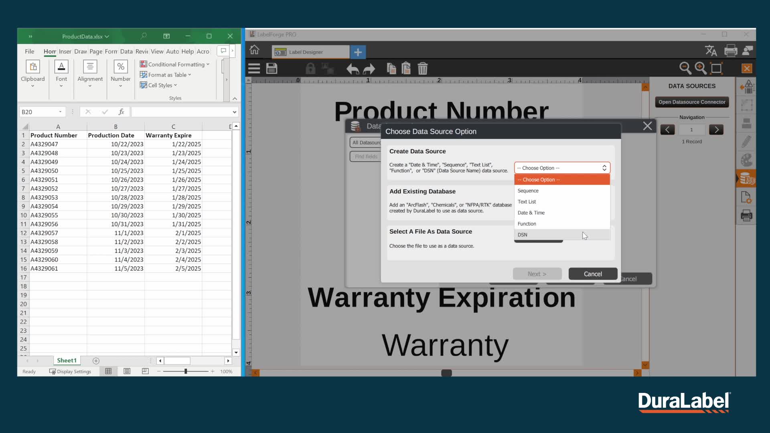Switch Excel to Normal view
This screenshot has width=770, height=433.
click(108, 371)
